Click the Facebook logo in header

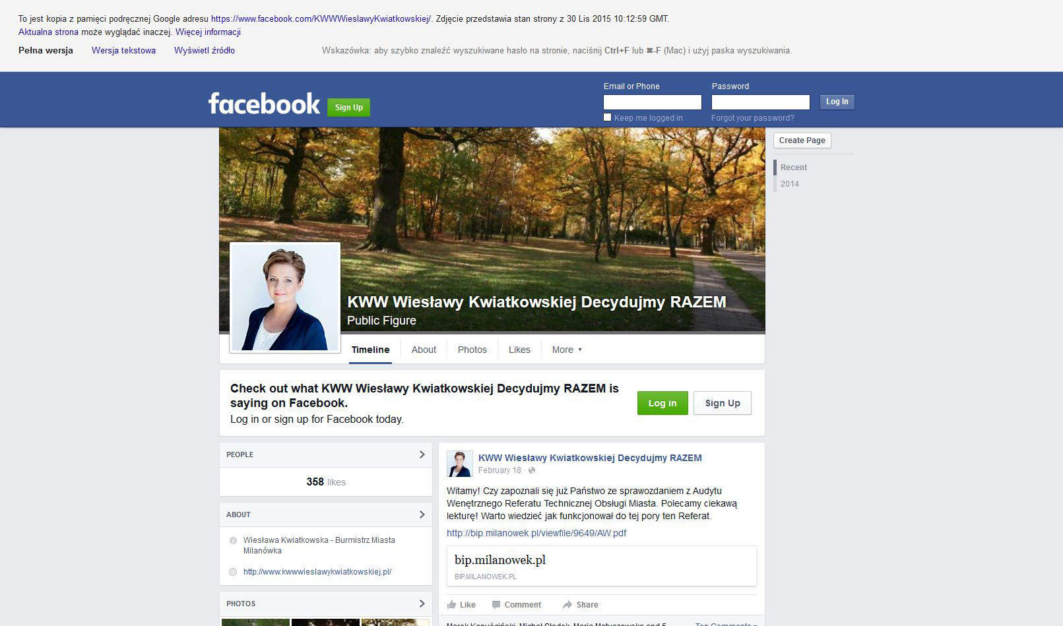[264, 104]
